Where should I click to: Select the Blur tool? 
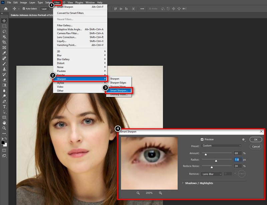pos(4,91)
